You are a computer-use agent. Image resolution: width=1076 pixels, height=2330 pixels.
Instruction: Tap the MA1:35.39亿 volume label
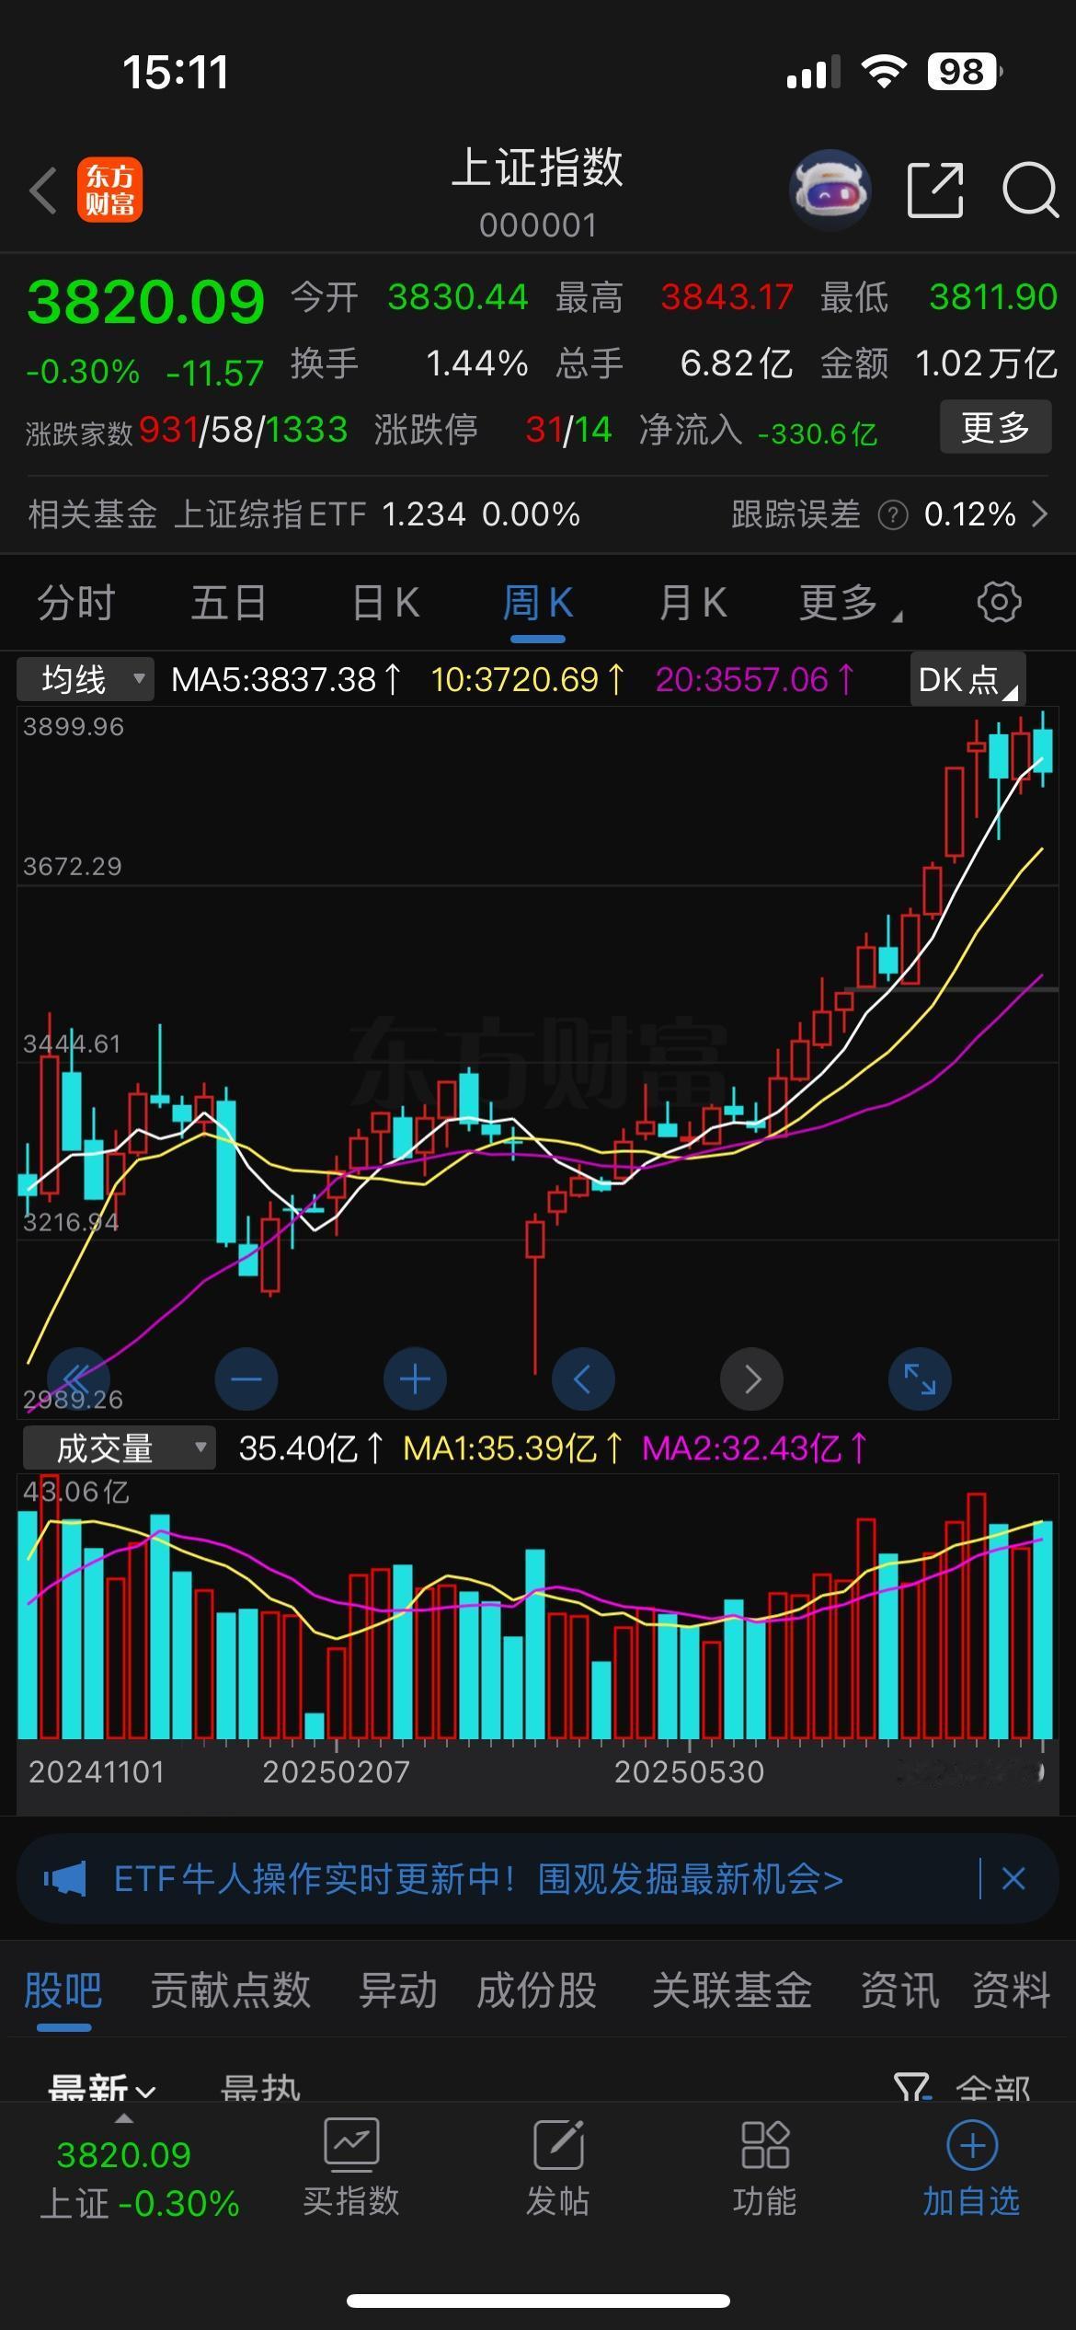coord(513,1448)
